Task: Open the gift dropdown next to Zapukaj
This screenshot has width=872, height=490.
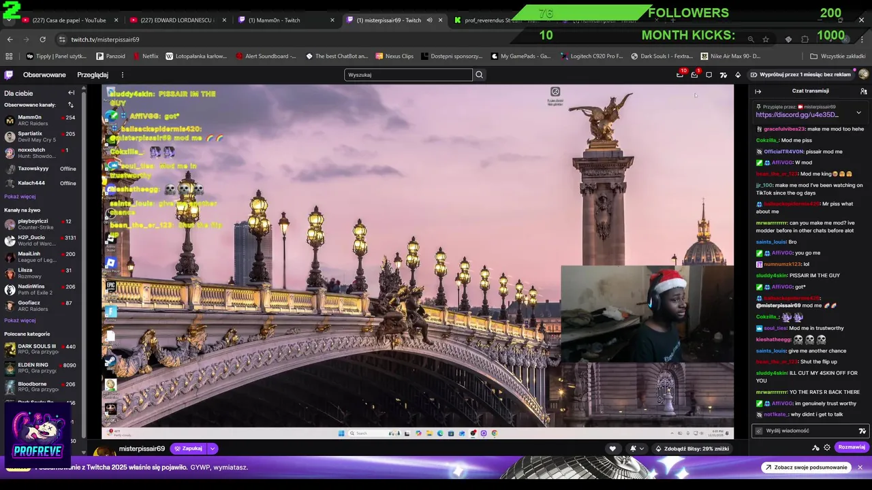Action: (213, 448)
